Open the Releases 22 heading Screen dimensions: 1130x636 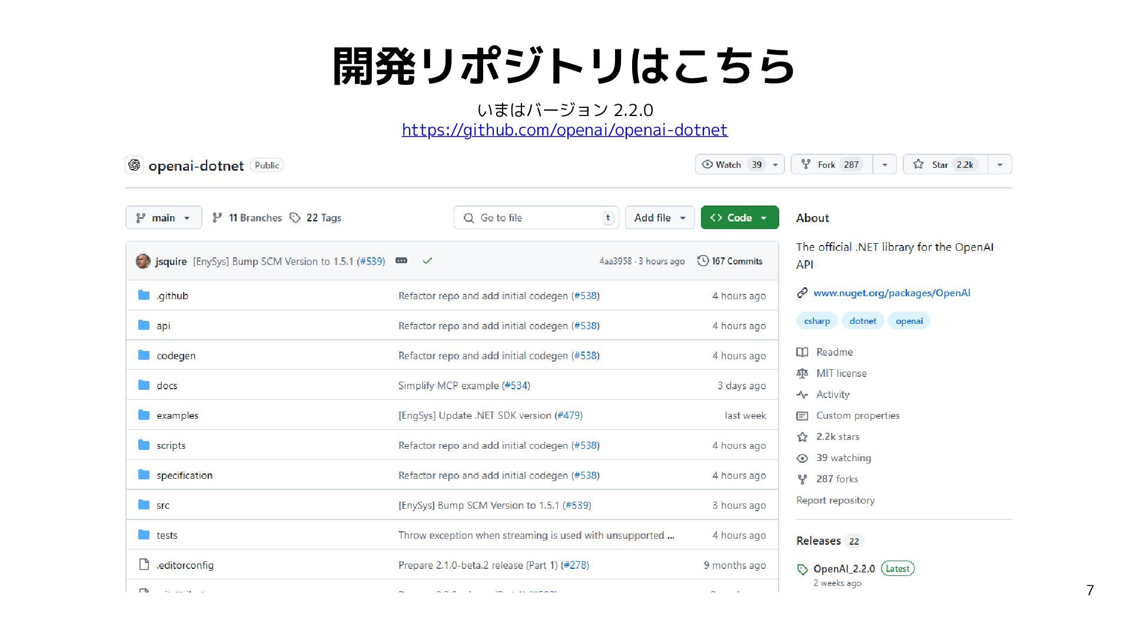point(830,541)
